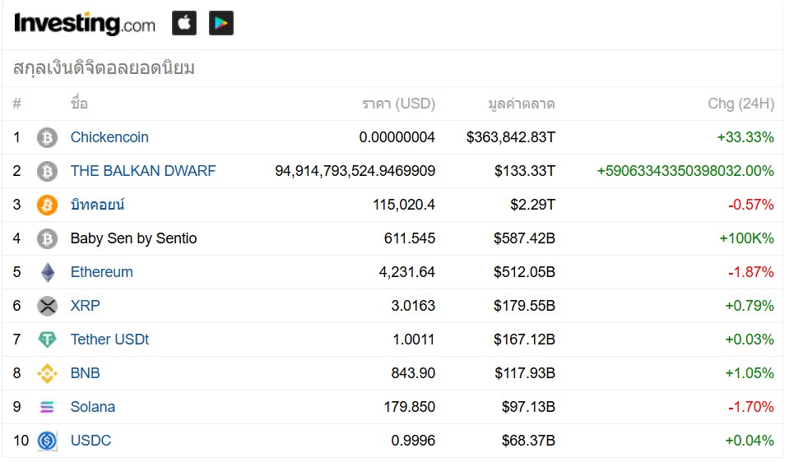The width and height of the screenshot is (789, 462).
Task: Click XRP price 3.0163
Action: point(413,306)
